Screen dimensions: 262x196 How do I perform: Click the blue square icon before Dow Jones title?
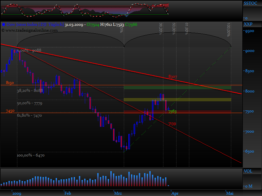3,25
